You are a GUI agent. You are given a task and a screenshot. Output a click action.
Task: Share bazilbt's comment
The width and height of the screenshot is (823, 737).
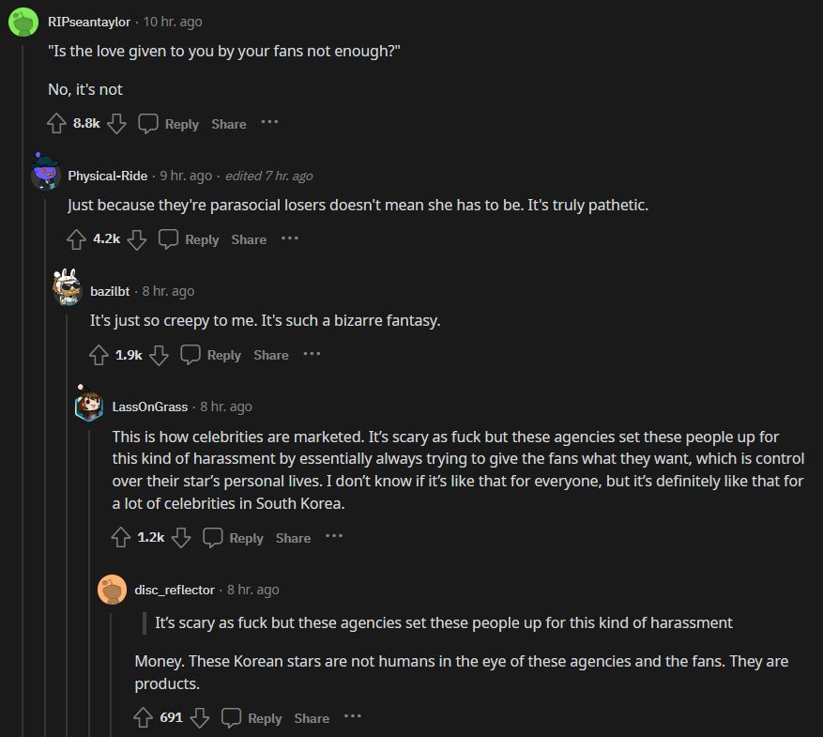pos(270,355)
